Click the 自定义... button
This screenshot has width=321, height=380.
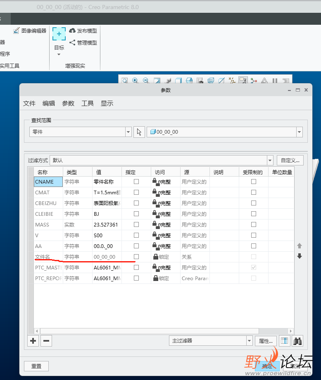pyautogui.click(x=290, y=160)
